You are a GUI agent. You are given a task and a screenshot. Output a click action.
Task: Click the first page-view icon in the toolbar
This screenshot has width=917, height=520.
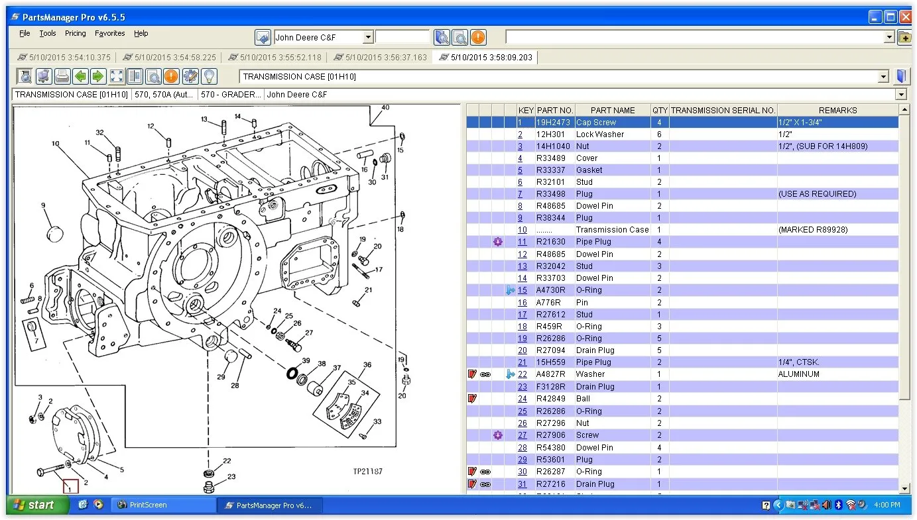tap(25, 76)
